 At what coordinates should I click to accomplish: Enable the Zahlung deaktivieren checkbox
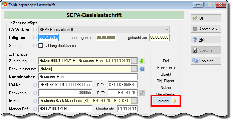click(41, 46)
